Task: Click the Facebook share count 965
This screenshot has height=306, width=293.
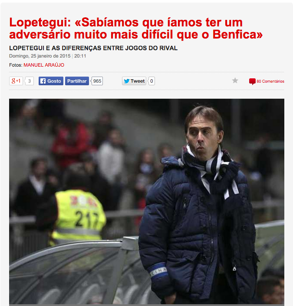Action: pyautogui.click(x=97, y=81)
